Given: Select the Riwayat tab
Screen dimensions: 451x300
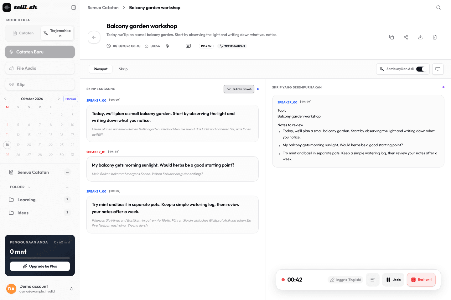Looking at the screenshot, I should click(x=101, y=69).
